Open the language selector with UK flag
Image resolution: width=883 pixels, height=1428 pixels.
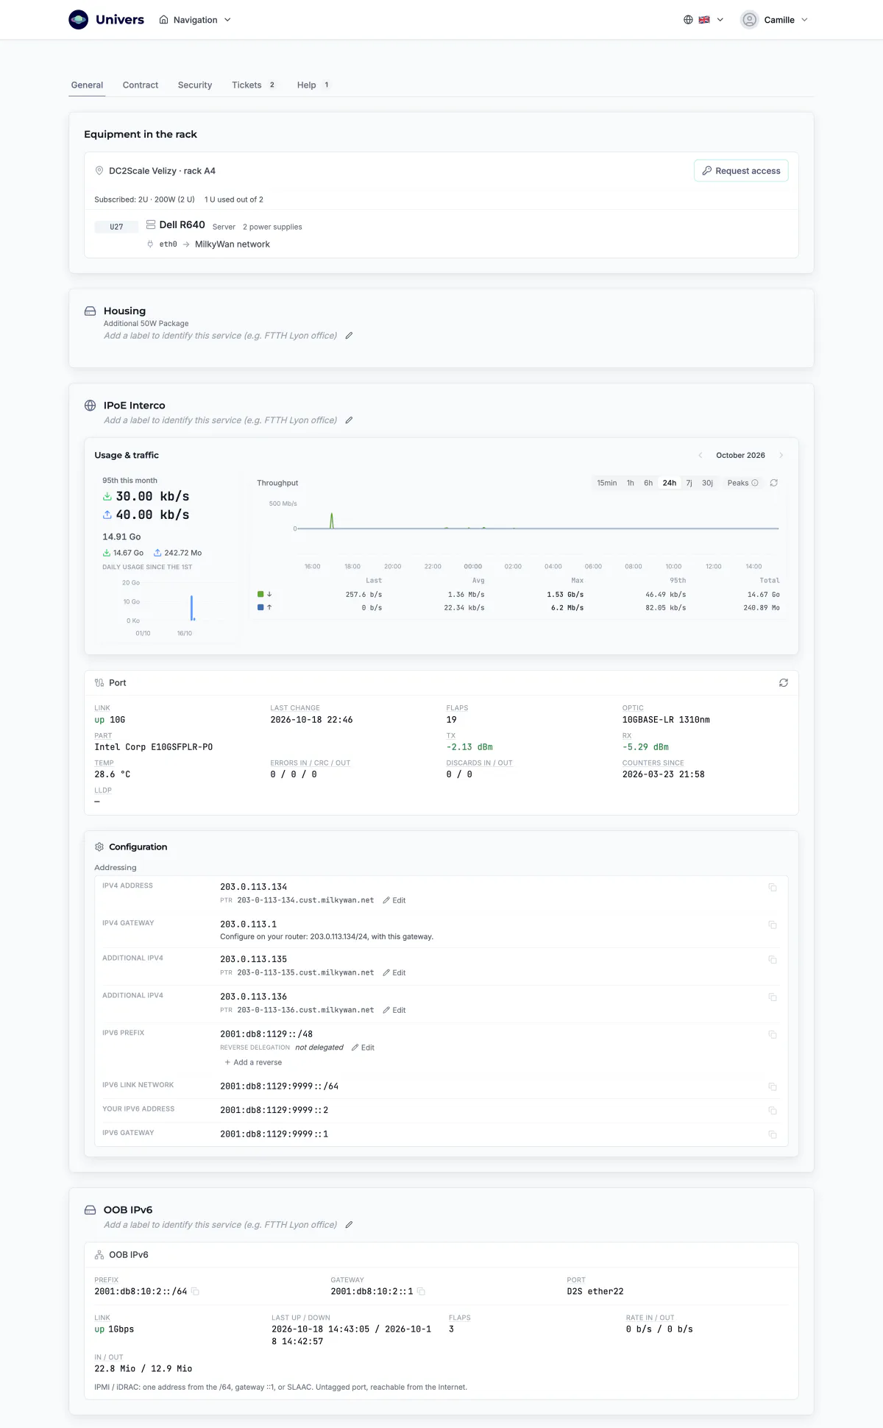(x=703, y=20)
